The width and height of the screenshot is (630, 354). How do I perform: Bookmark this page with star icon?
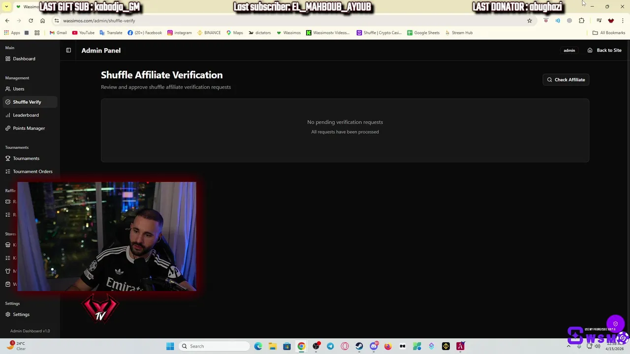530,21
